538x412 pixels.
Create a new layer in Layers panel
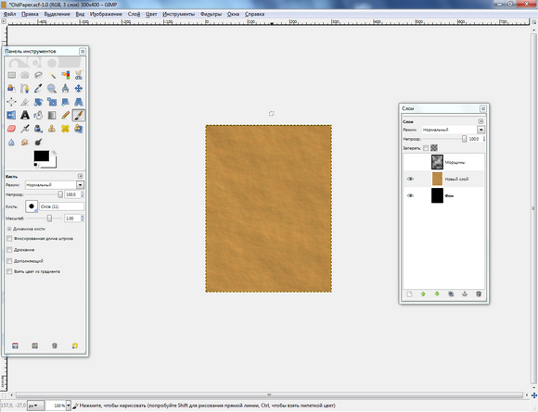tap(409, 294)
